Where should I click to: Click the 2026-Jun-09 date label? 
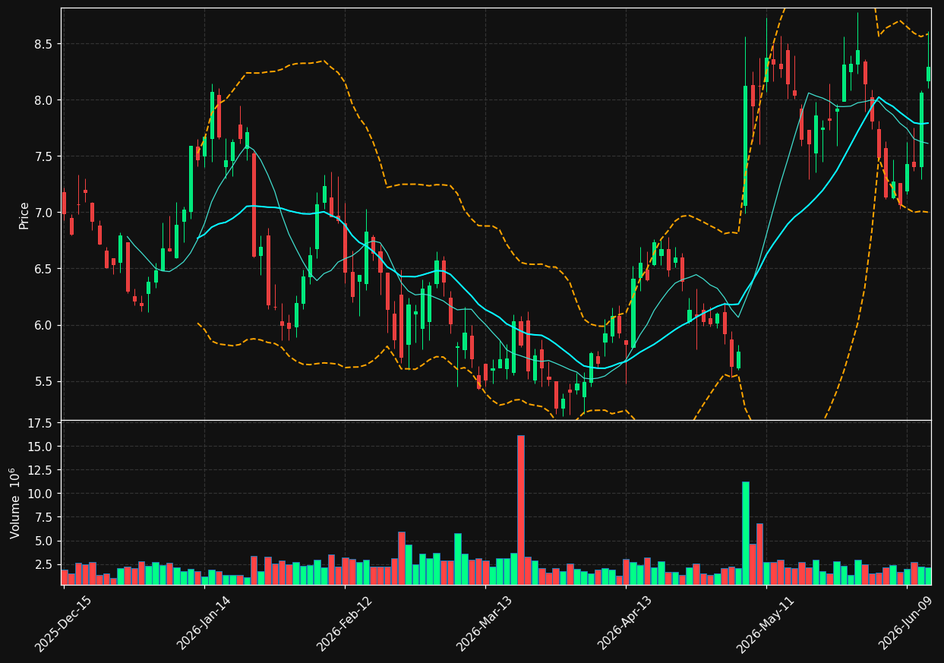click(907, 624)
